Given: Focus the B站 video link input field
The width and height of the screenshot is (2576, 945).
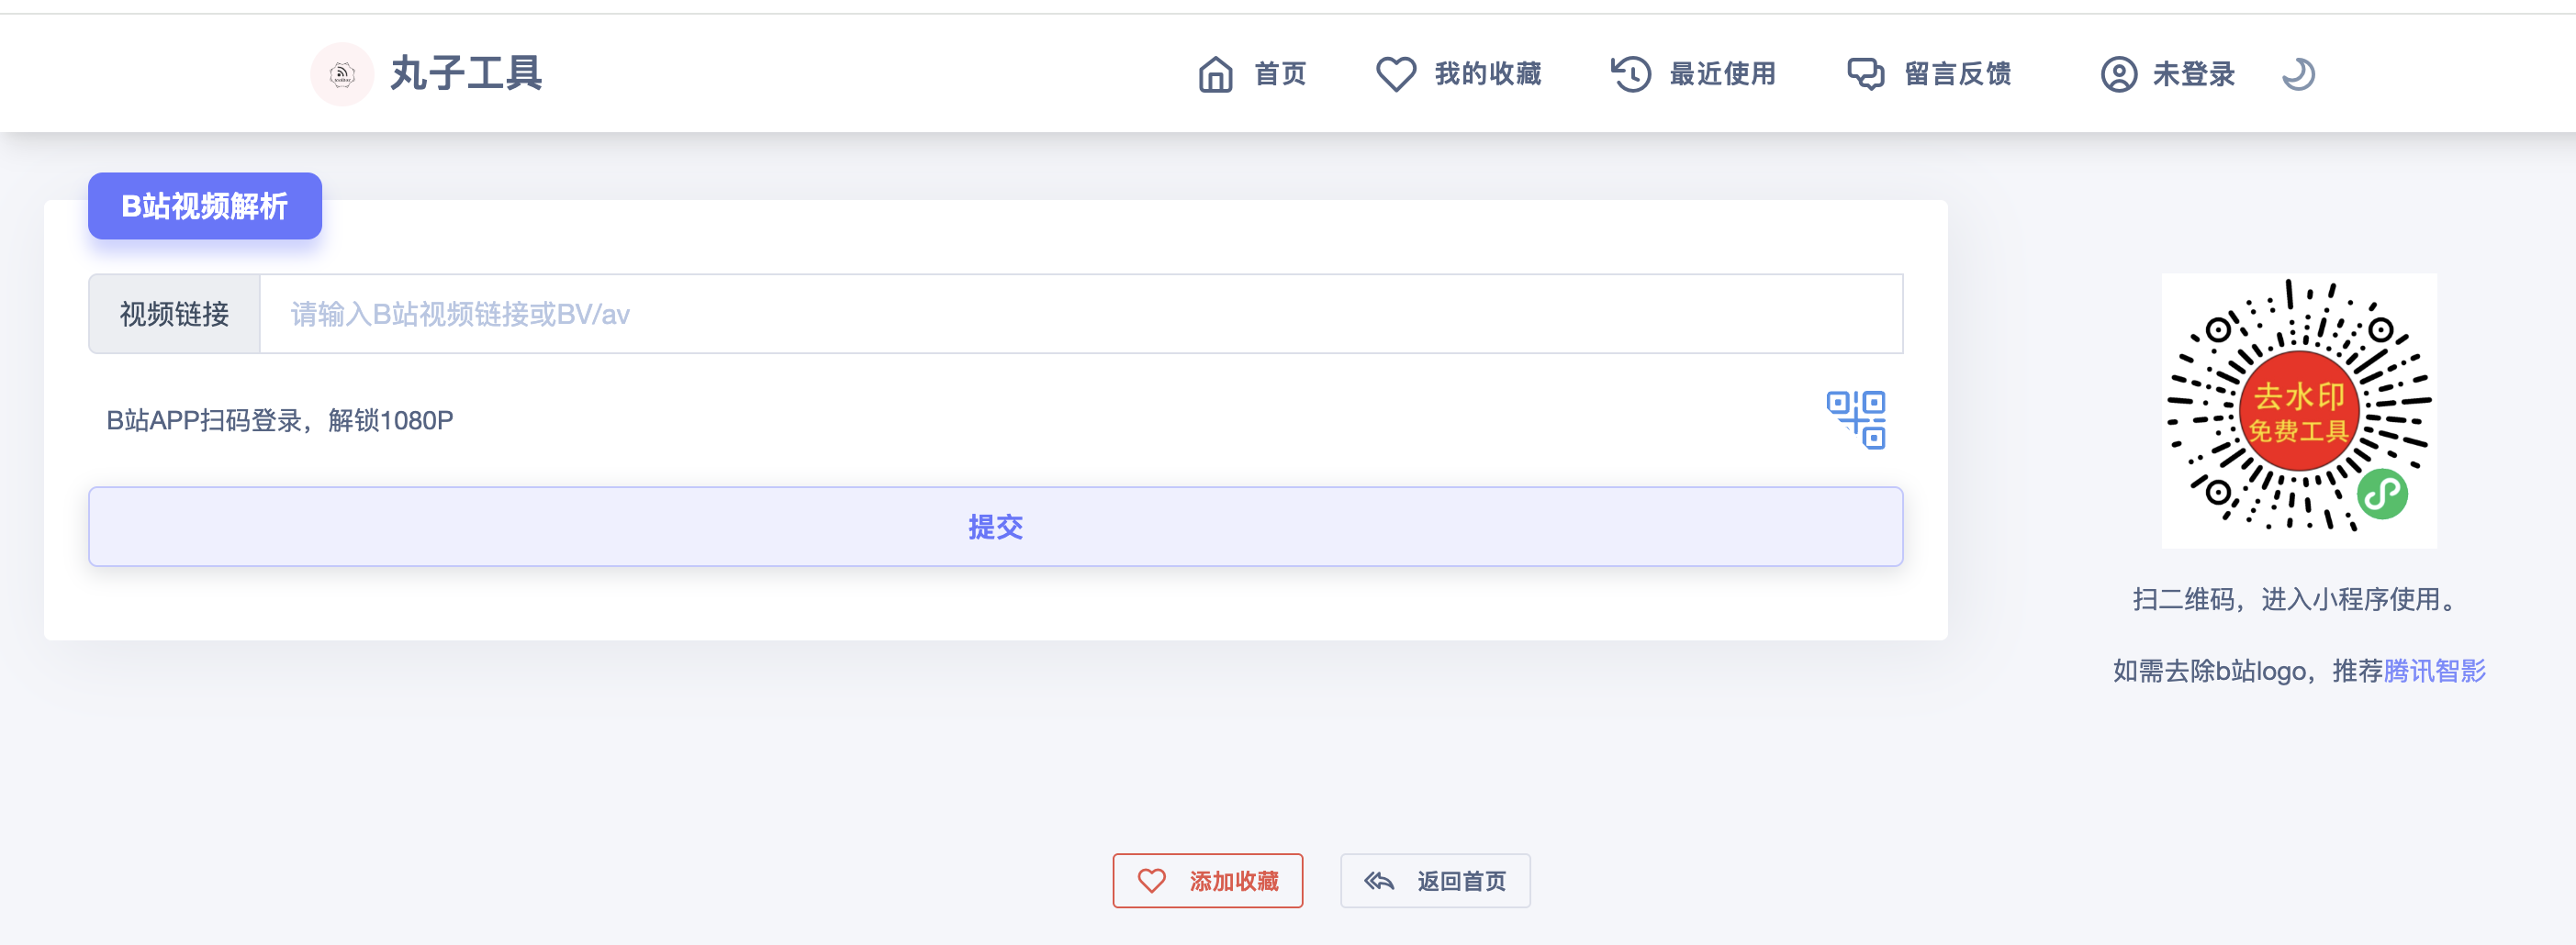Looking at the screenshot, I should (1080, 314).
